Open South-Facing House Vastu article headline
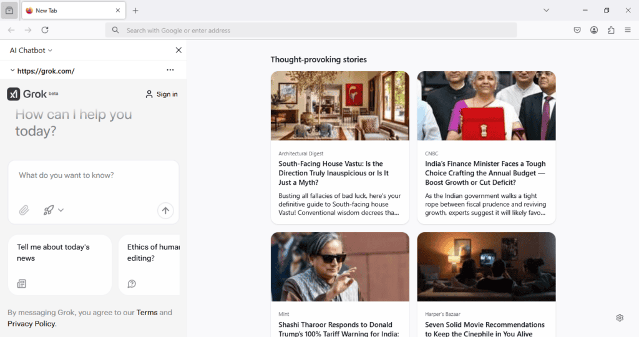The height and width of the screenshot is (337, 639). coord(333,173)
